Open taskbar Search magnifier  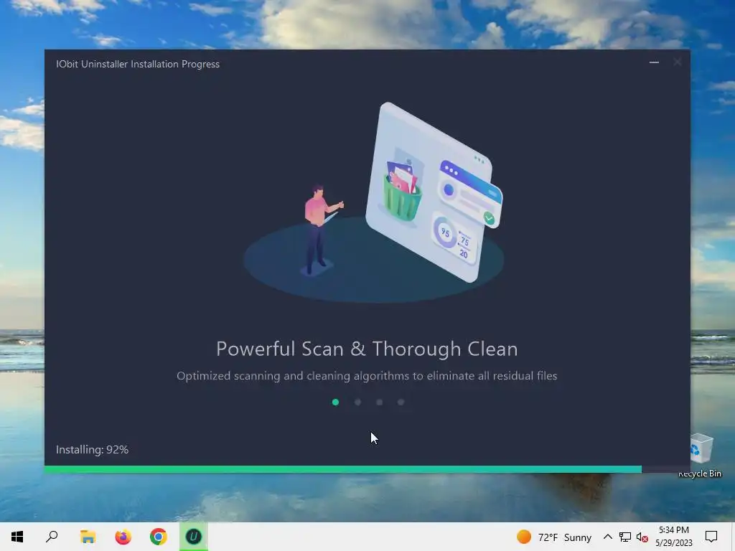[52, 537]
